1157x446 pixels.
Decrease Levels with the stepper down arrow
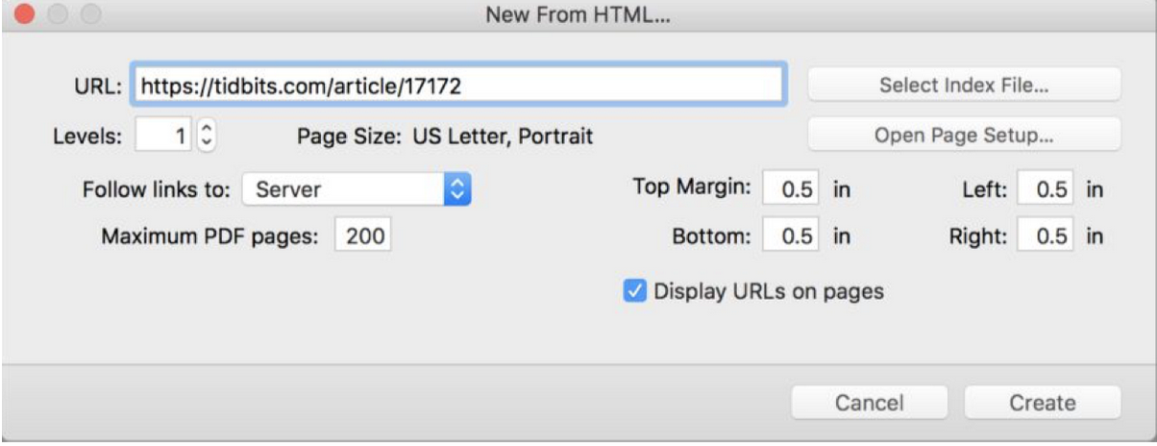[x=207, y=145]
